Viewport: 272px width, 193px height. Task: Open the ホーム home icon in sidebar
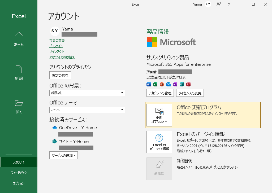click(19, 36)
